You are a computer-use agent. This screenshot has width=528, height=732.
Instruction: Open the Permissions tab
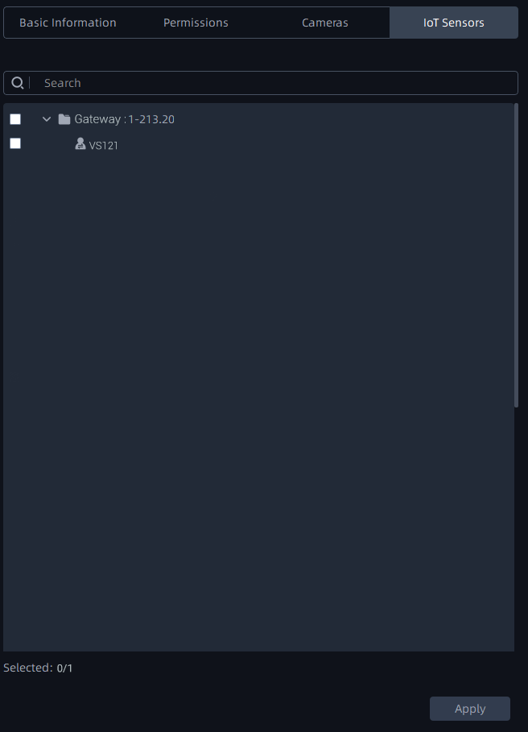click(x=196, y=23)
